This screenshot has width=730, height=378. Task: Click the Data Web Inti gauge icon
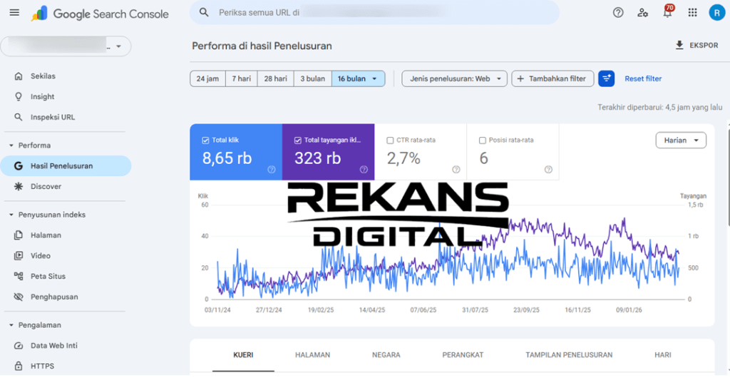(19, 345)
